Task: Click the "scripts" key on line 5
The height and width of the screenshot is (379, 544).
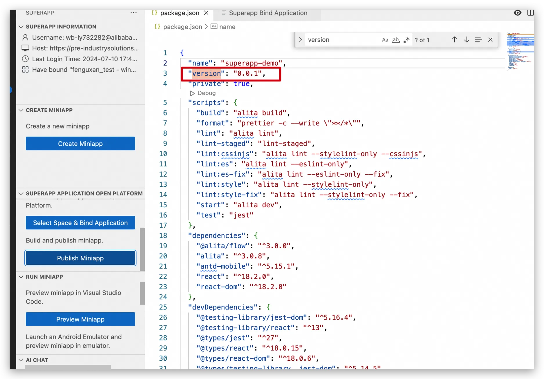Action: pos(206,103)
